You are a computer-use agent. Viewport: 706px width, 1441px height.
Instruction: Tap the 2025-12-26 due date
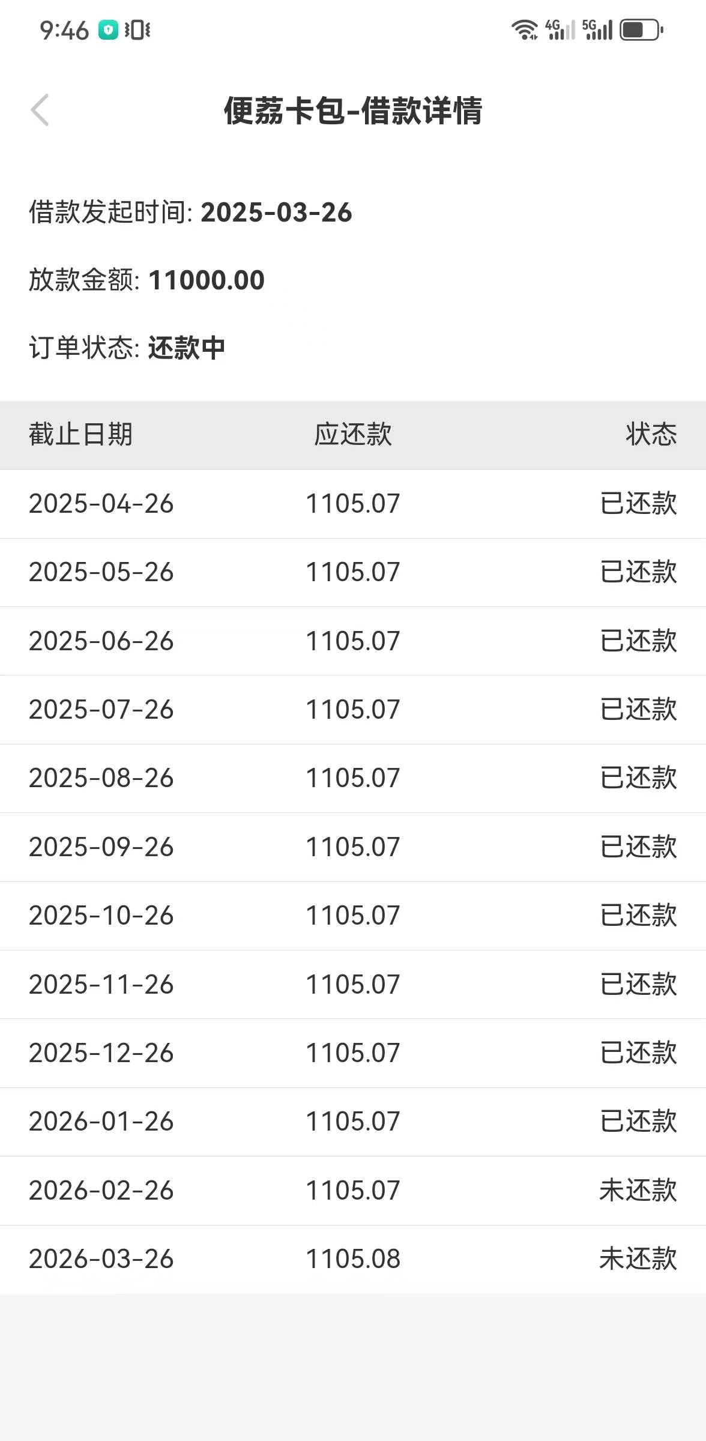pos(101,1053)
